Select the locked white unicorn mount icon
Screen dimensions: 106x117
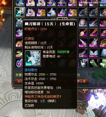[20, 12]
